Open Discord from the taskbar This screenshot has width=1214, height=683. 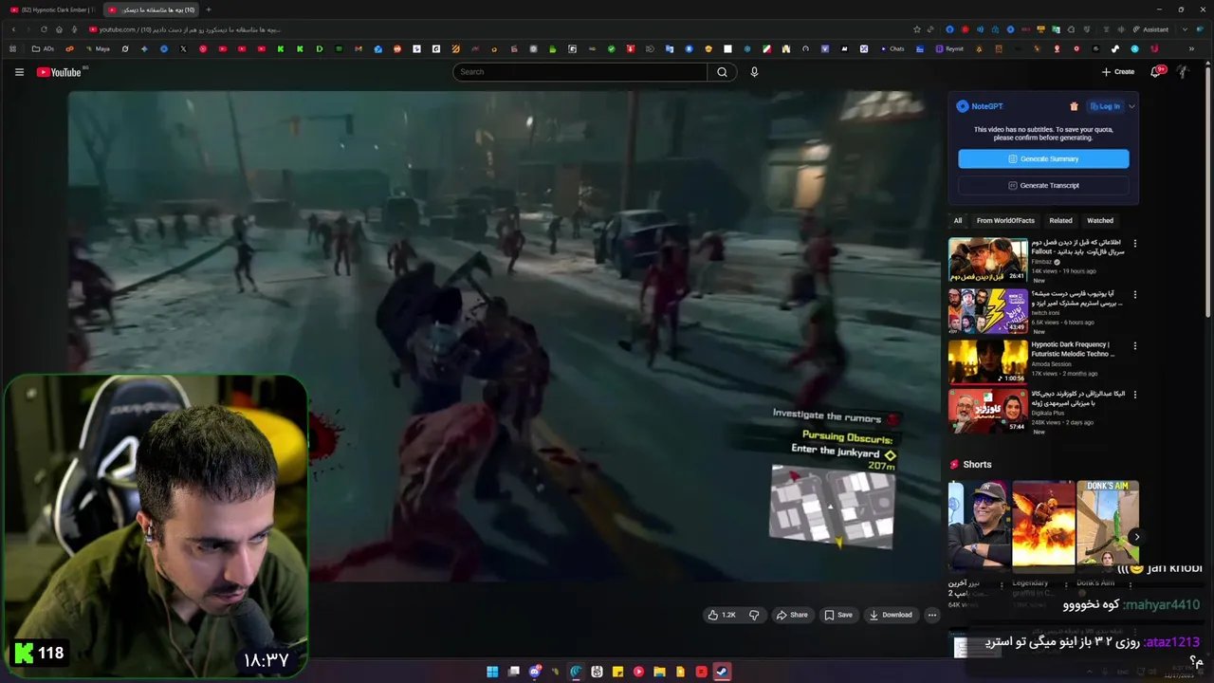click(x=535, y=672)
